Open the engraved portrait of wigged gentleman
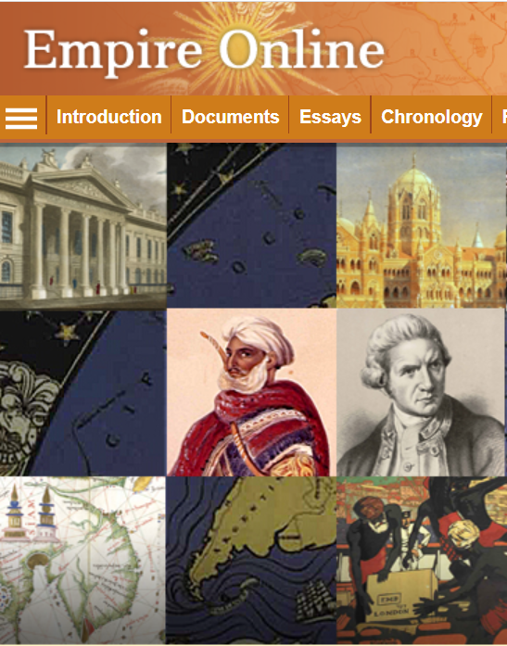Image resolution: width=507 pixels, height=646 pixels. coord(422,393)
